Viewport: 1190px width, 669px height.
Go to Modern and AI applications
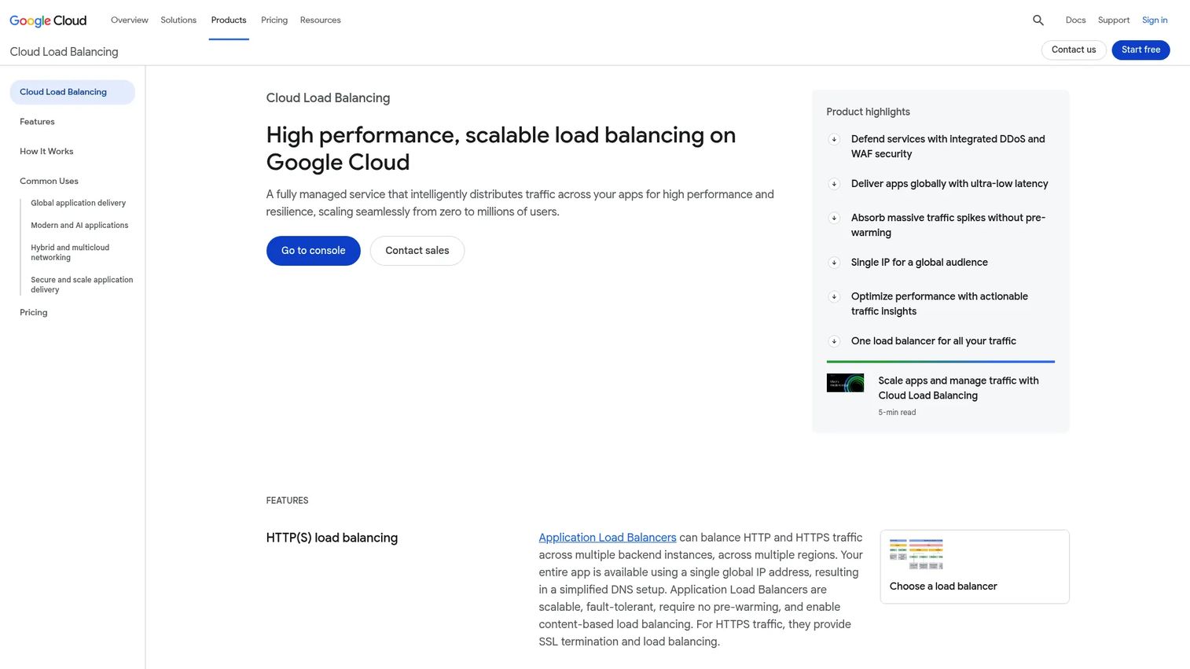point(79,226)
